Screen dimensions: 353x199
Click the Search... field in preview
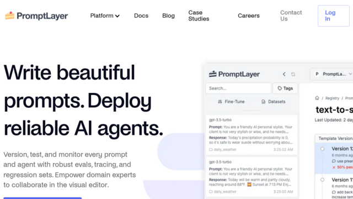238,88
